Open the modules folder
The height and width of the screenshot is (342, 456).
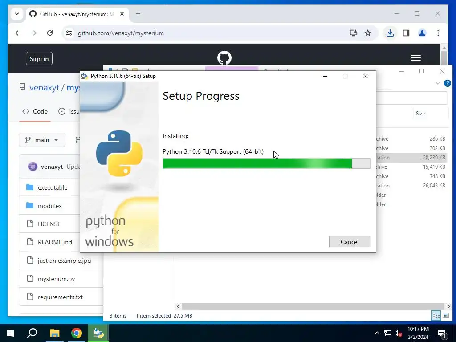click(x=49, y=206)
